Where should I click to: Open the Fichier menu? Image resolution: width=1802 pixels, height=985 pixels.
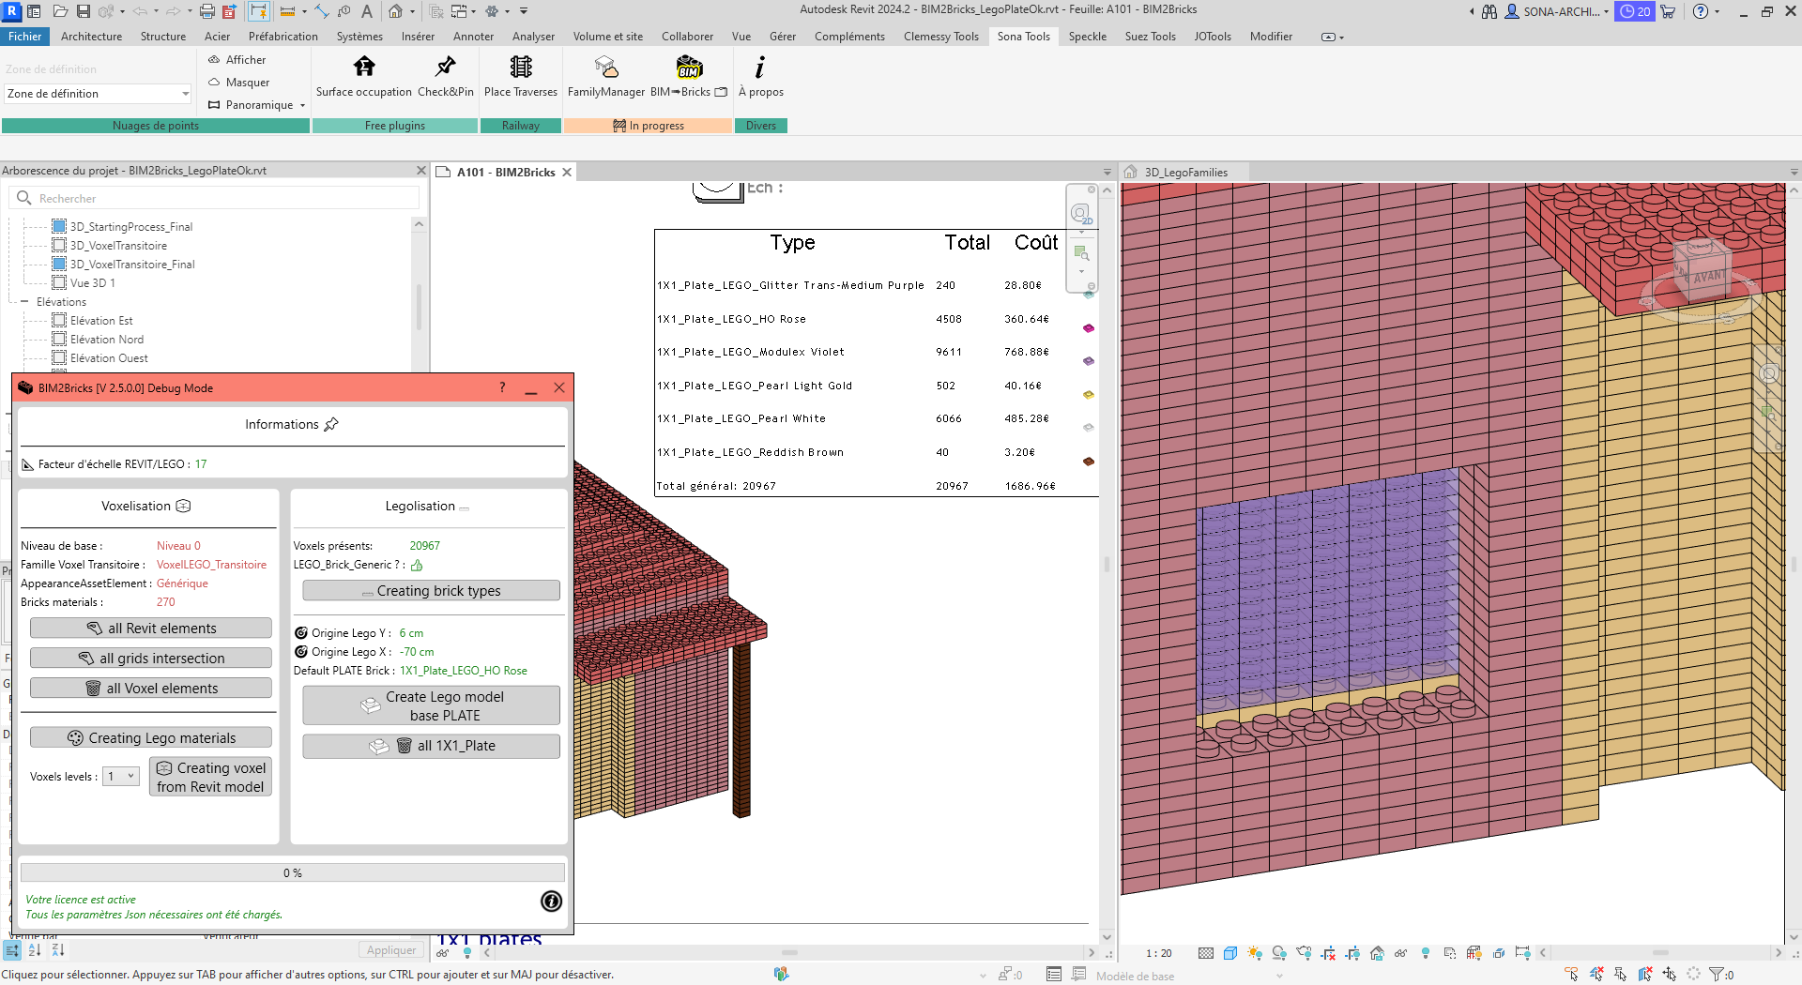25,37
